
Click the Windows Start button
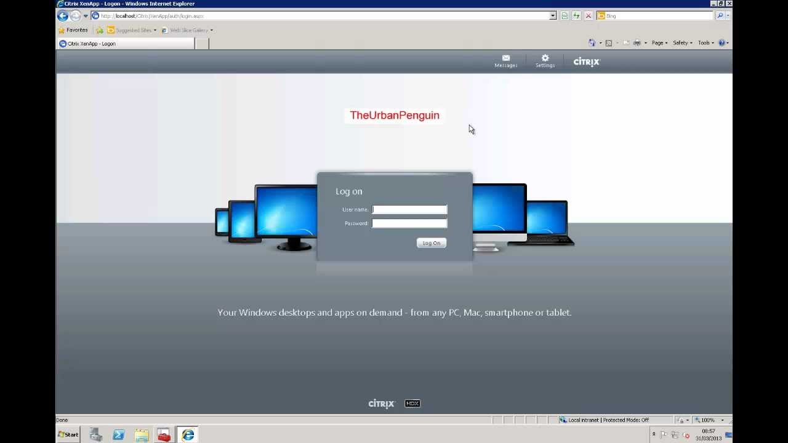coord(68,435)
